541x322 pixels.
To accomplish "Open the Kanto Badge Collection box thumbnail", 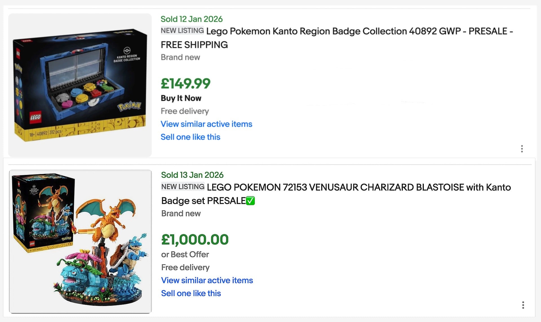I will tap(80, 85).
